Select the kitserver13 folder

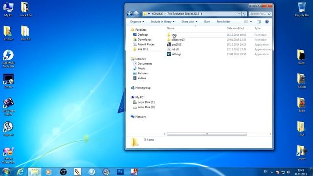pos(176,40)
